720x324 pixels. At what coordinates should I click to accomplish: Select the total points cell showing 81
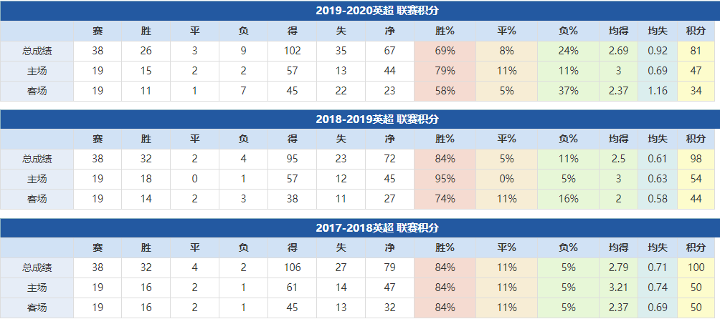pos(696,51)
